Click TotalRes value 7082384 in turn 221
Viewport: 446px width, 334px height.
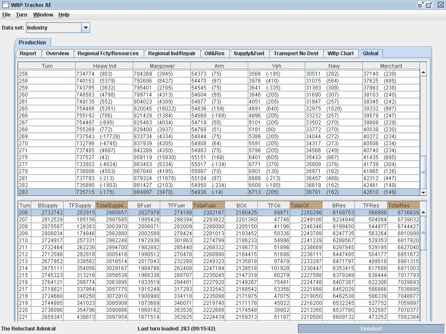click(x=403, y=317)
